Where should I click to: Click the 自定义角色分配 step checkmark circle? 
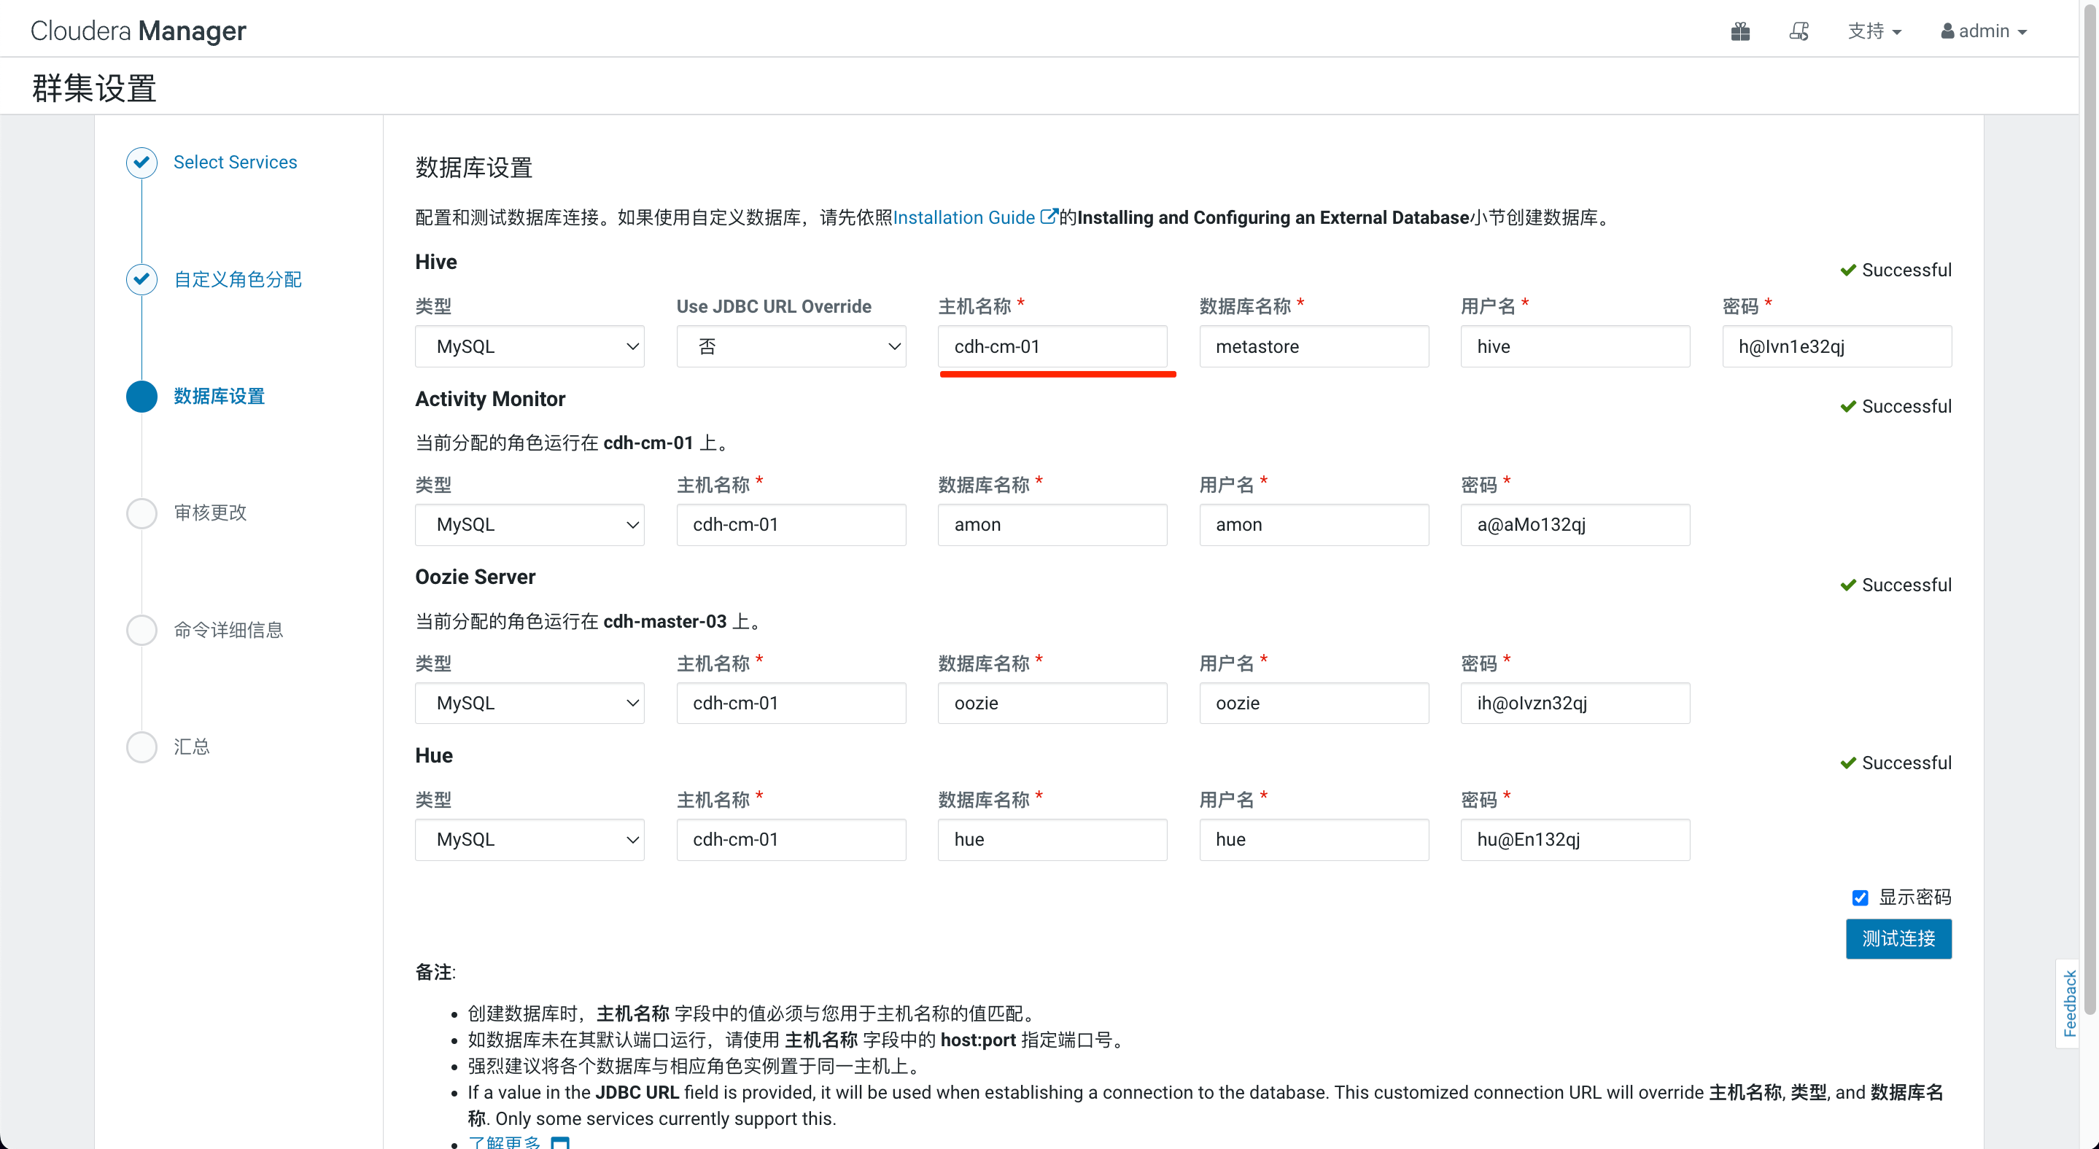(x=141, y=279)
